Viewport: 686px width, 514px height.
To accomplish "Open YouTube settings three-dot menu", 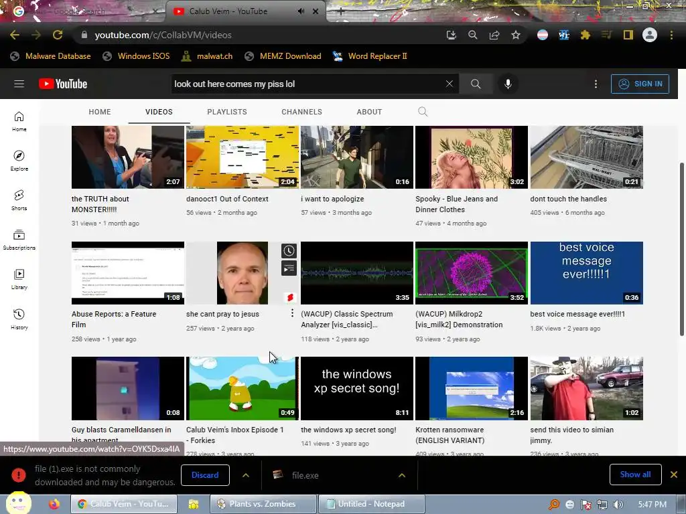I will pos(596,84).
